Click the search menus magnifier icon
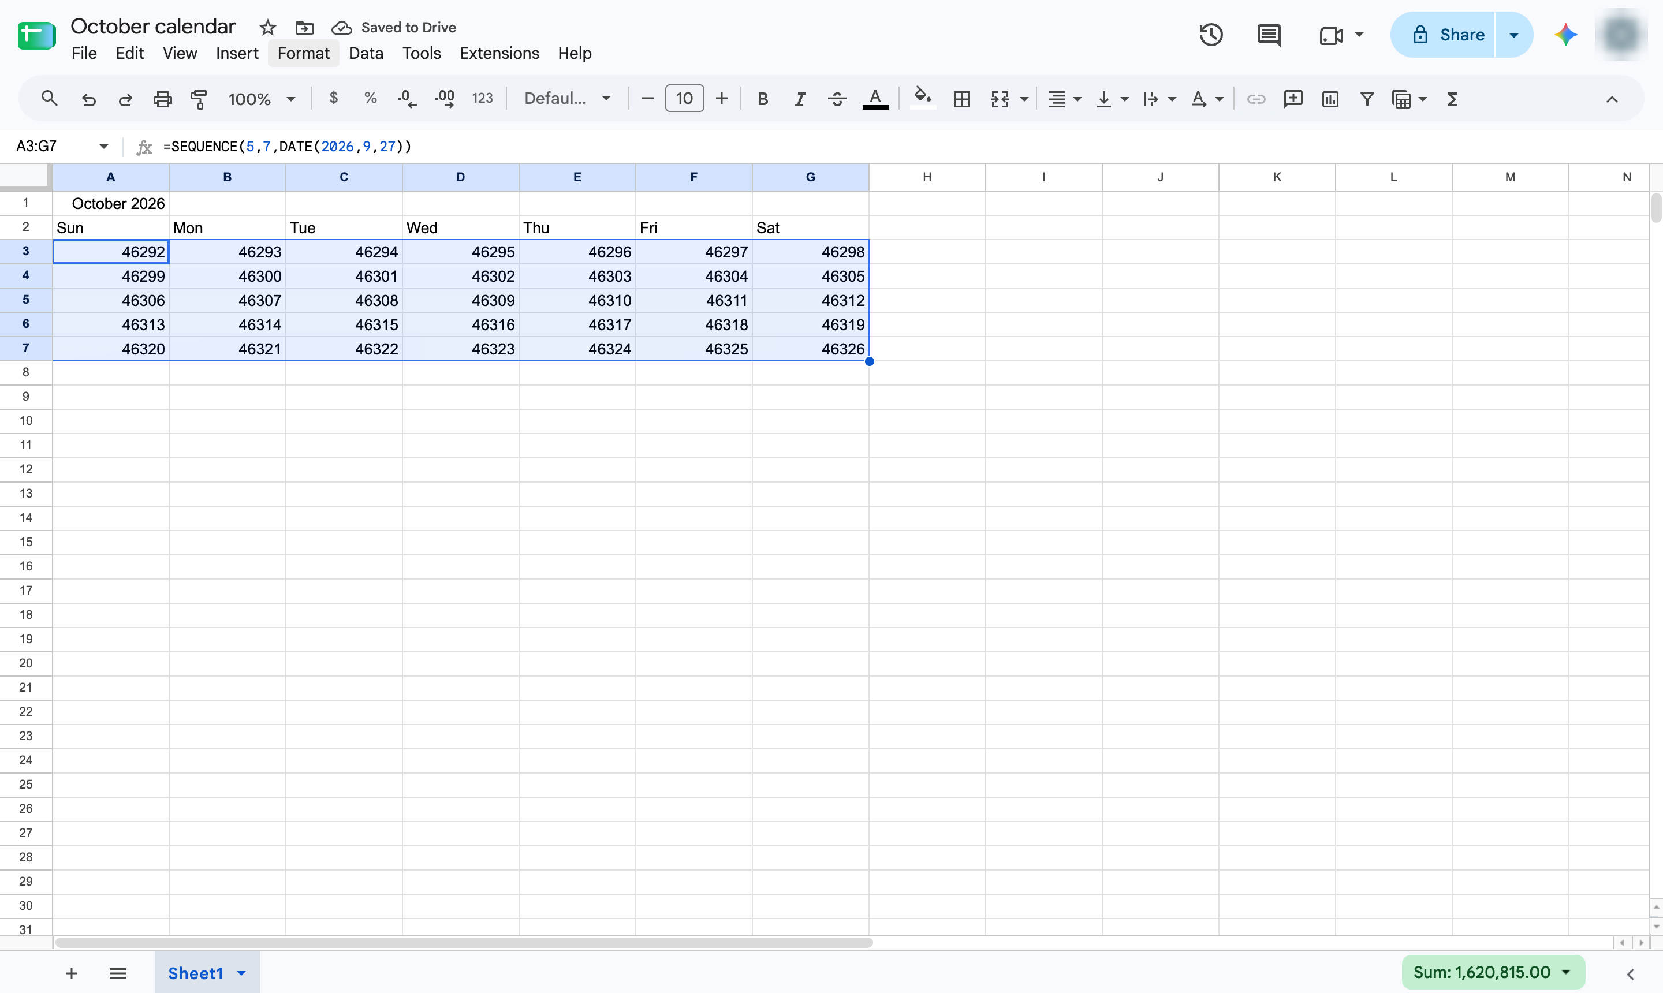Viewport: 1663px width, 993px height. click(x=49, y=99)
